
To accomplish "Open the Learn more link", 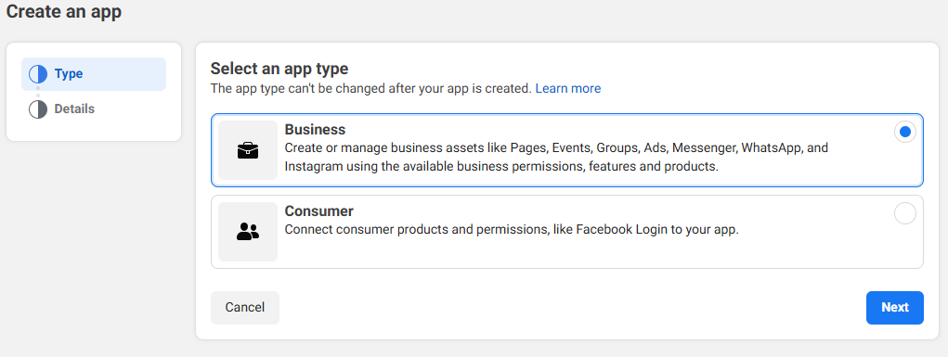I will (x=567, y=89).
